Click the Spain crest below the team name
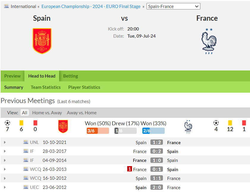250x196 pixels. point(42,41)
